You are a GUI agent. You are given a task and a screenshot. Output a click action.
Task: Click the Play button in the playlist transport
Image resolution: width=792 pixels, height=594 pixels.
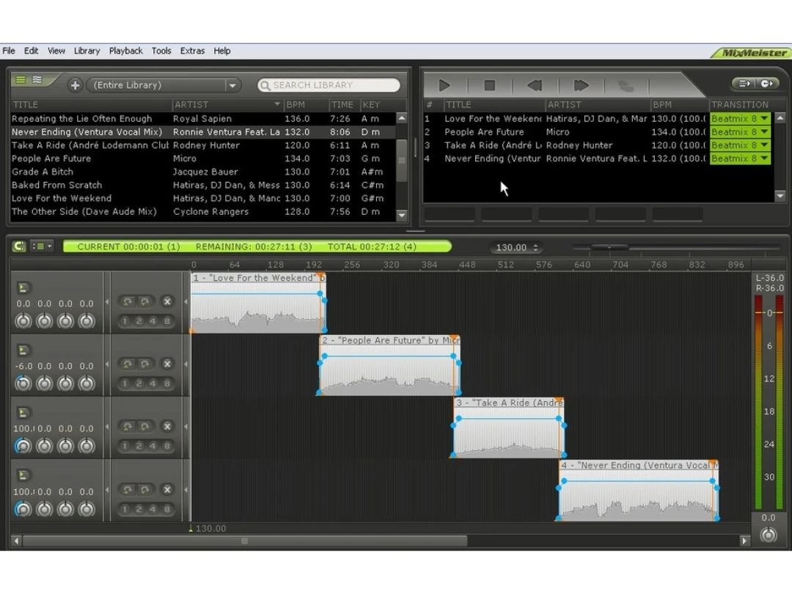(444, 85)
